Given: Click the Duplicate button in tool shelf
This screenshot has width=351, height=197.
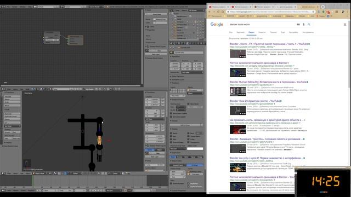Looking at the screenshot, I should tap(12, 114).
